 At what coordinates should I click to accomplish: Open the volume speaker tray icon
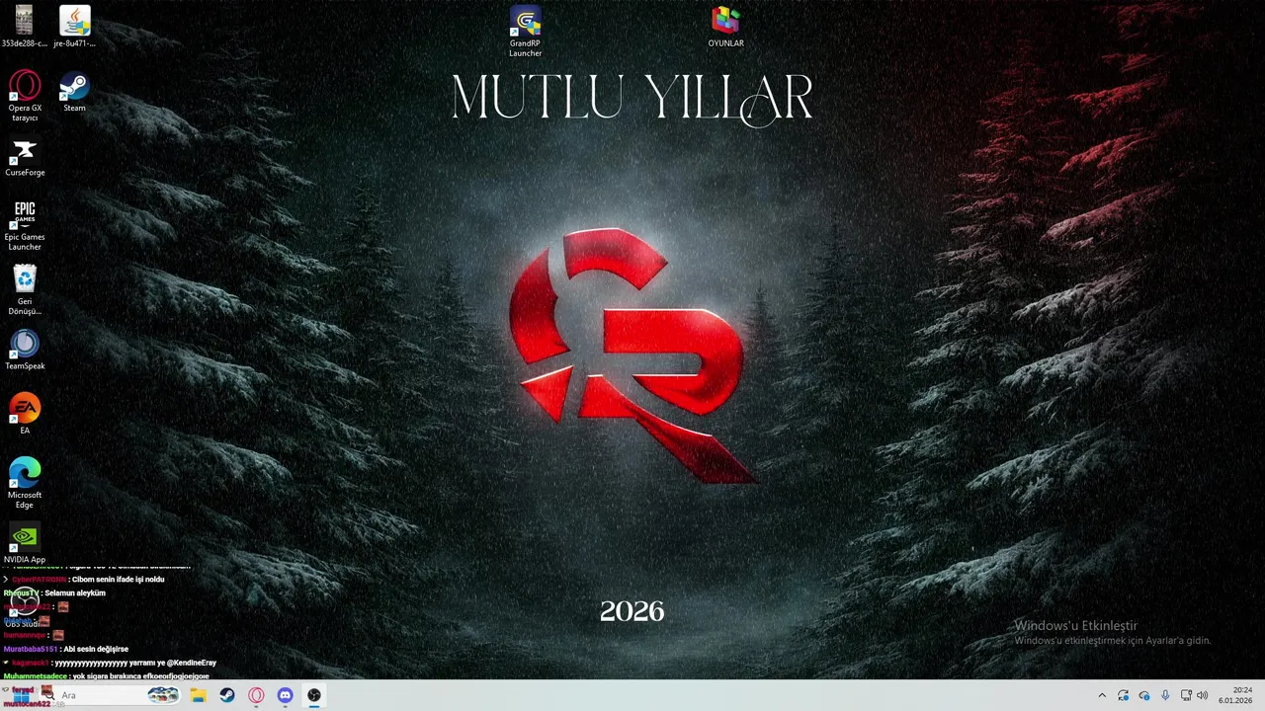click(1203, 695)
